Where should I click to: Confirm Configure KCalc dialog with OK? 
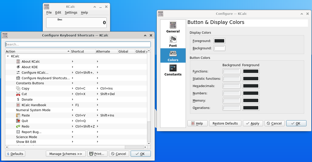pos(296,123)
